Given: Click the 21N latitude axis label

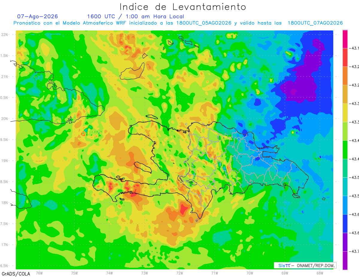Looking at the screenshot, I should tap(5, 76).
